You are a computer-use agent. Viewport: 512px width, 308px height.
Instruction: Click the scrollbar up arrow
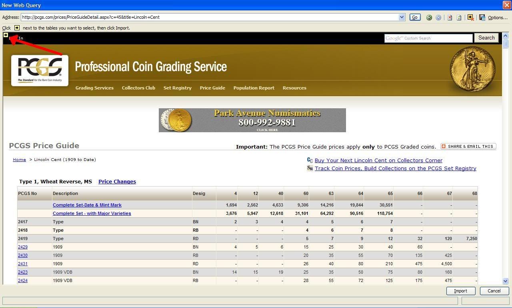point(505,36)
